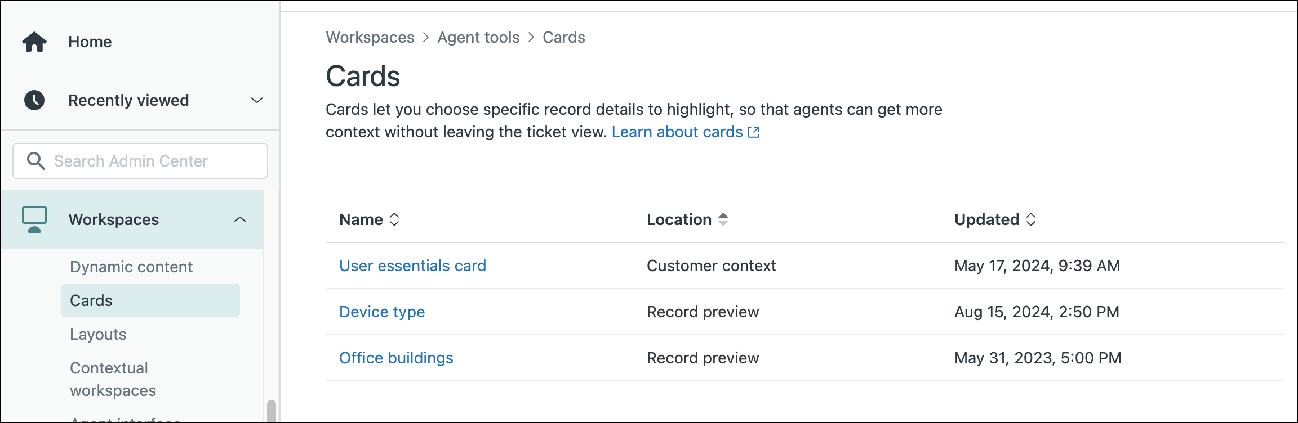Click the Workspaces monitor icon
The height and width of the screenshot is (423, 1298).
34,219
